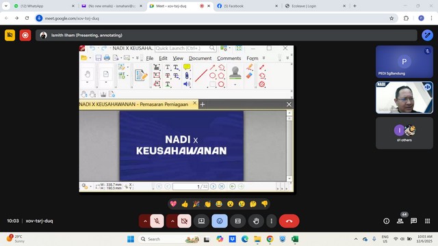Click the annotation pen button

[x=427, y=35]
